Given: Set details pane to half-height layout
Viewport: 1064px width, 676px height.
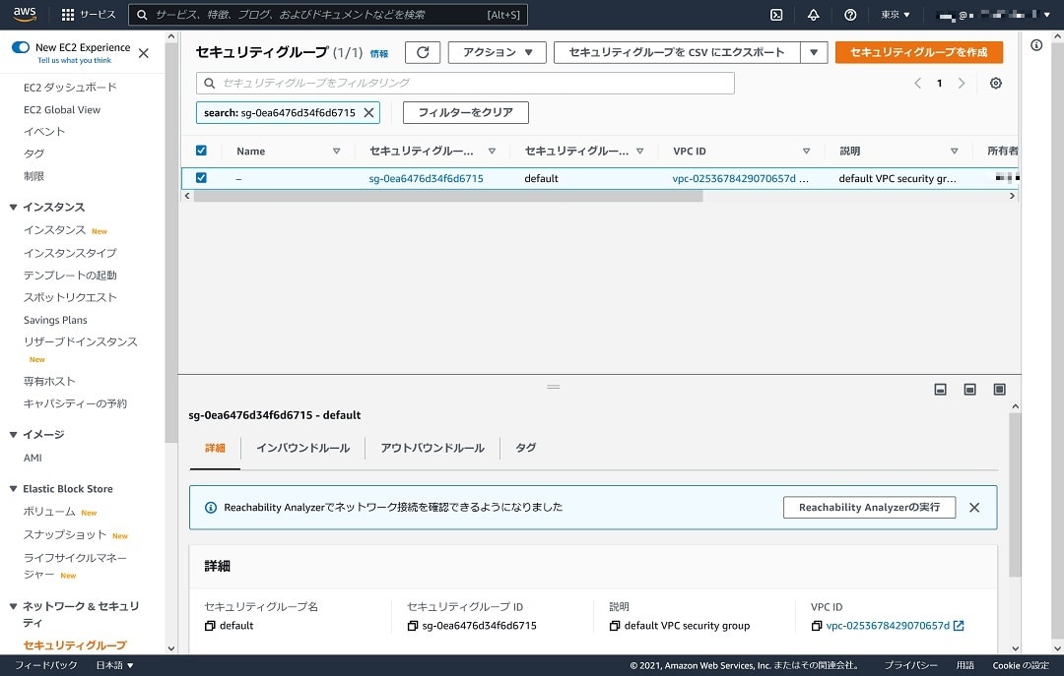Looking at the screenshot, I should (969, 390).
